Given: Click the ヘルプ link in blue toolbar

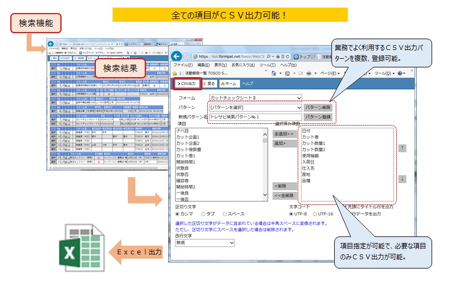Looking at the screenshot, I should tap(248, 84).
